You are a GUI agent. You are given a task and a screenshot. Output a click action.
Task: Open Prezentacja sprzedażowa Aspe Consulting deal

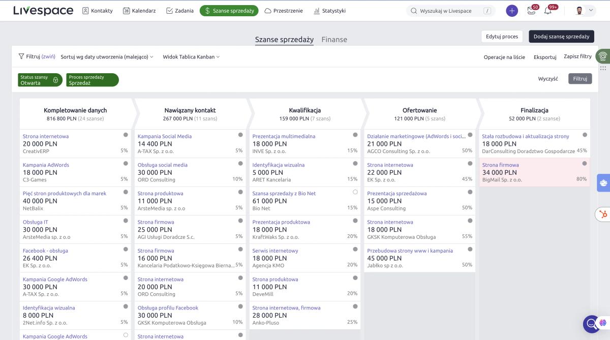pos(397,194)
